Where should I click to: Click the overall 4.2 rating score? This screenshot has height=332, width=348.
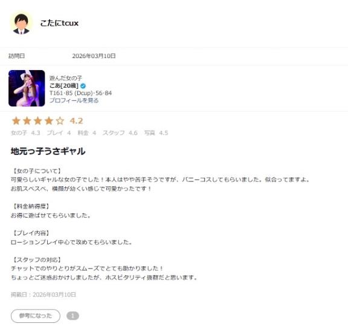(76, 121)
